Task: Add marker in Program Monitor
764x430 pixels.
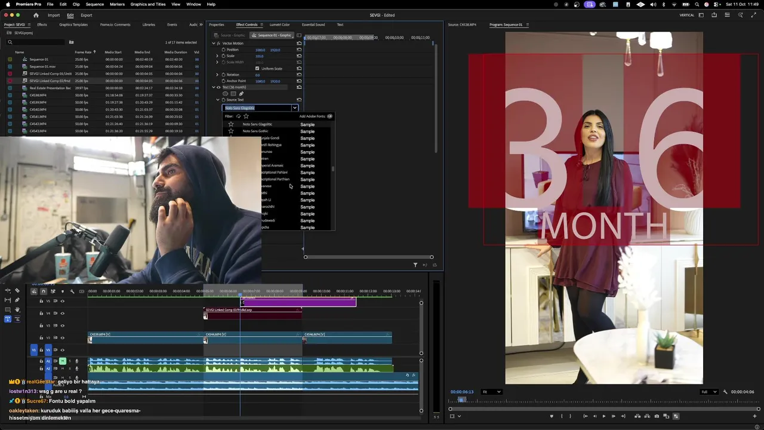Action: point(552,416)
